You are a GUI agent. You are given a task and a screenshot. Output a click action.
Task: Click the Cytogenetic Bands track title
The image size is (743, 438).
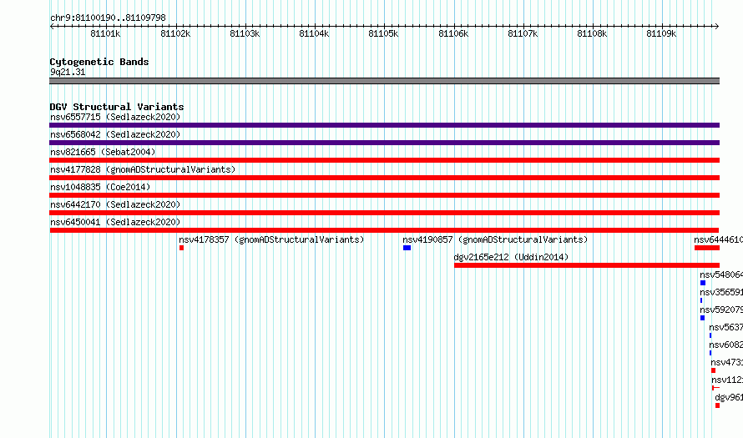click(x=99, y=62)
